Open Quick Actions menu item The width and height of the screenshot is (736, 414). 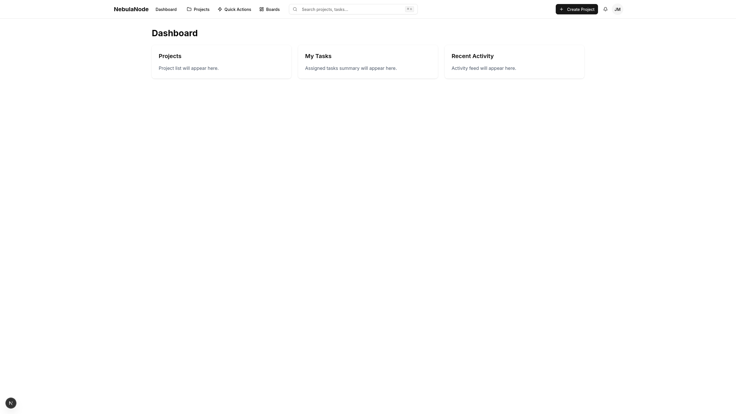(x=234, y=9)
